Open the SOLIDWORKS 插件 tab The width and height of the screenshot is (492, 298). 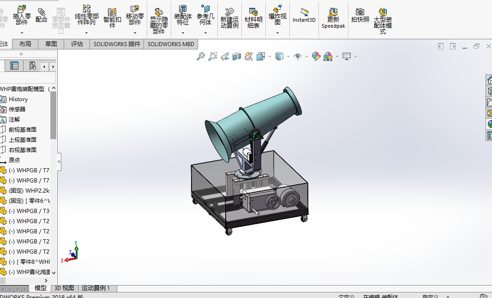click(117, 44)
